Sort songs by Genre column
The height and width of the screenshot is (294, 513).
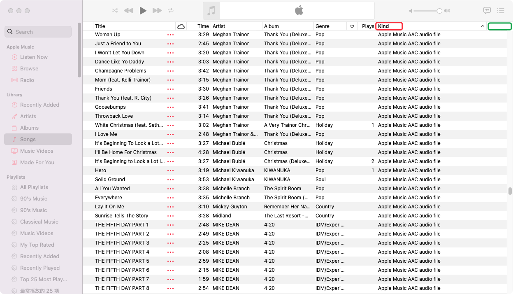pos(330,26)
